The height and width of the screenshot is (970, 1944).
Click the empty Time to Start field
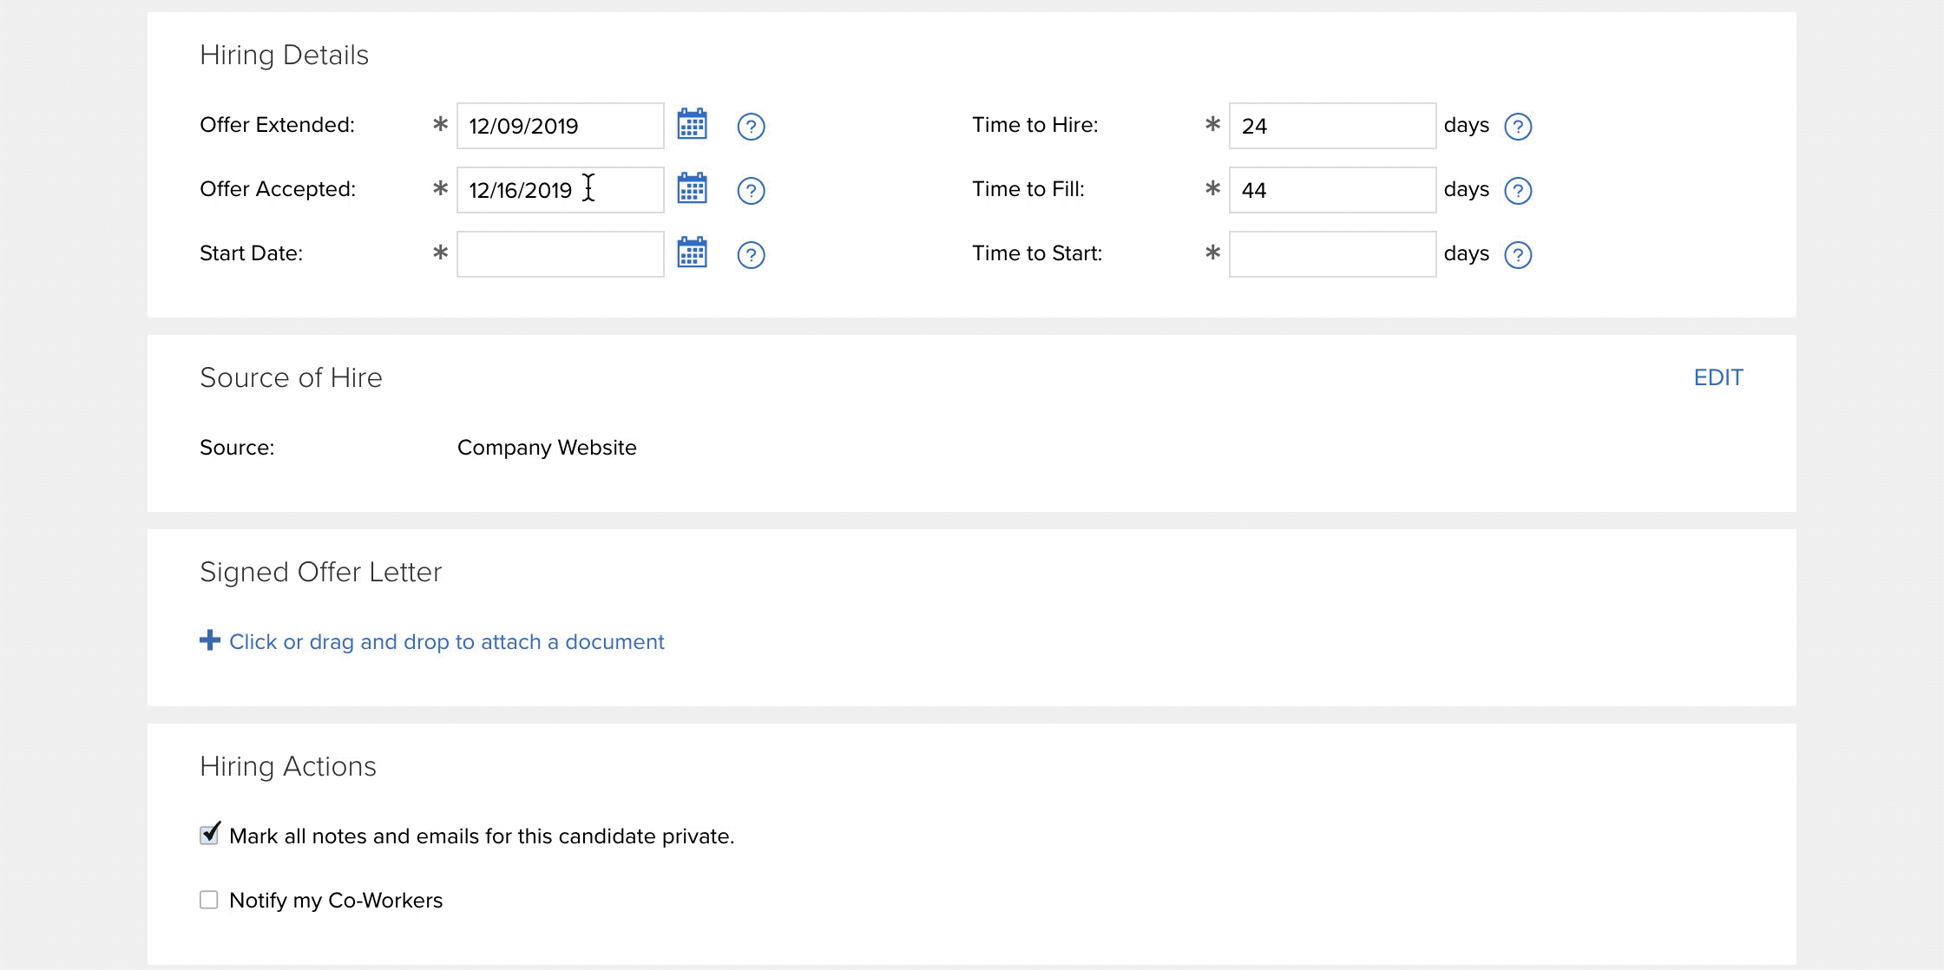tap(1333, 254)
